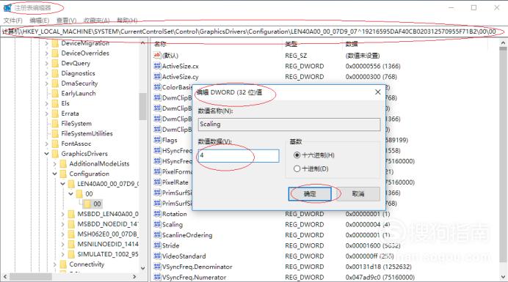Open the 编辑(E) Edit menu
Viewport: 508px width, 282px height.
[x=39, y=21]
